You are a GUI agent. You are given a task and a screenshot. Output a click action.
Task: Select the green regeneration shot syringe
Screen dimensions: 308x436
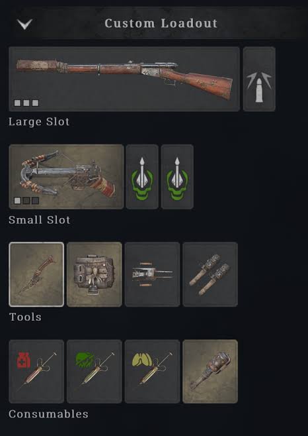(x=95, y=372)
